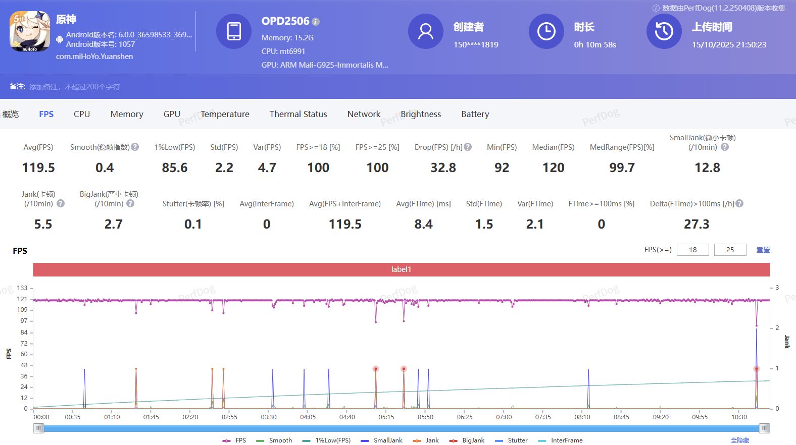The image size is (796, 445).
Task: Click the 重置 reset link
Action: pyautogui.click(x=763, y=250)
